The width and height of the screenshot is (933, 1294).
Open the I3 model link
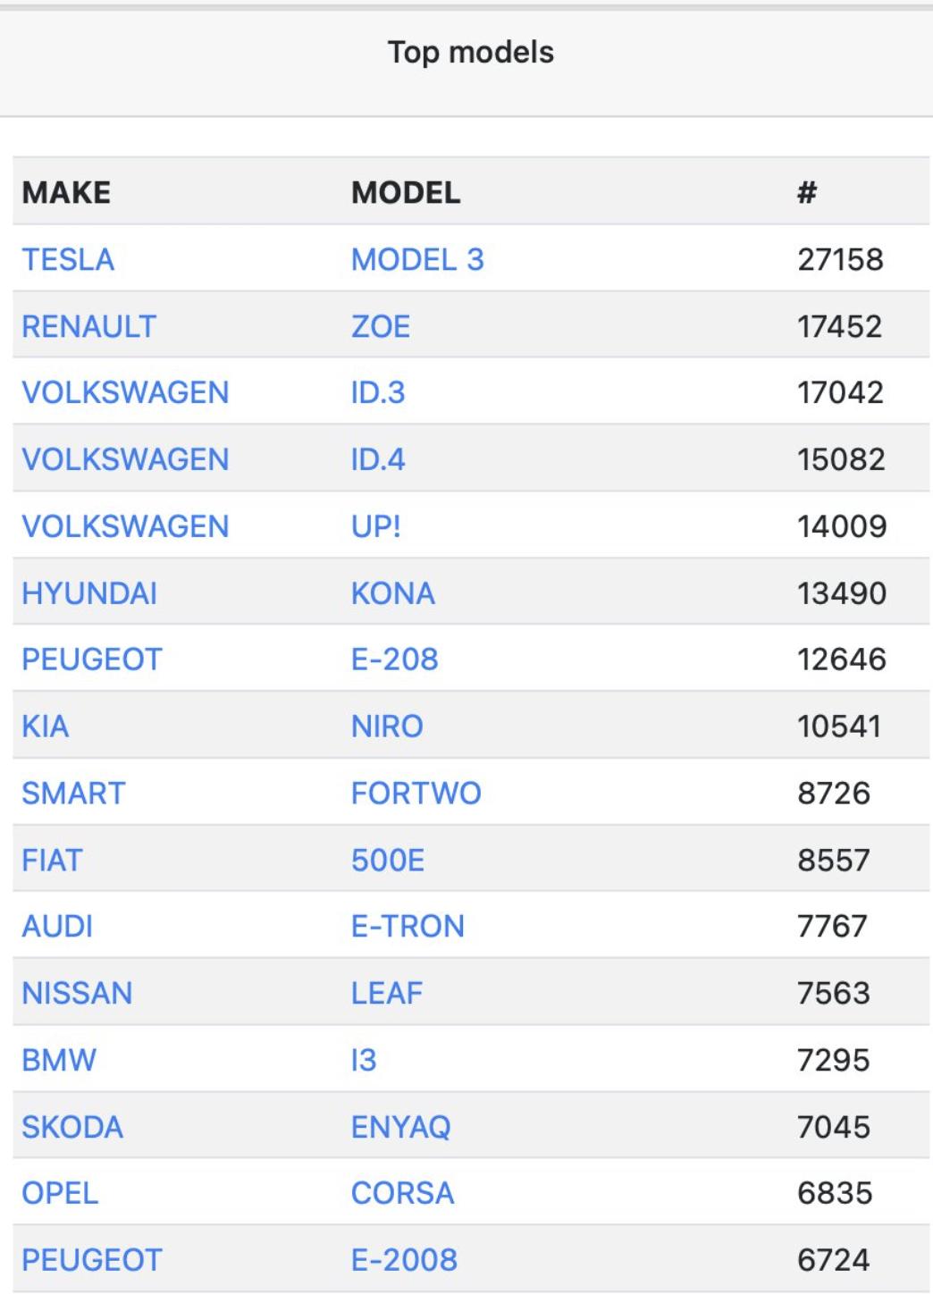tap(364, 1061)
